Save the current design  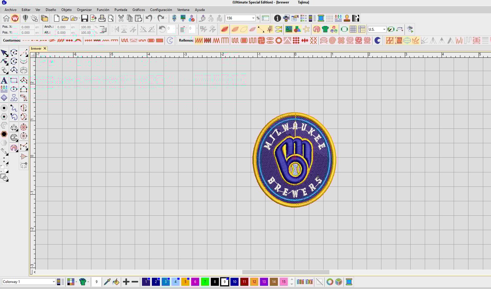[84, 18]
